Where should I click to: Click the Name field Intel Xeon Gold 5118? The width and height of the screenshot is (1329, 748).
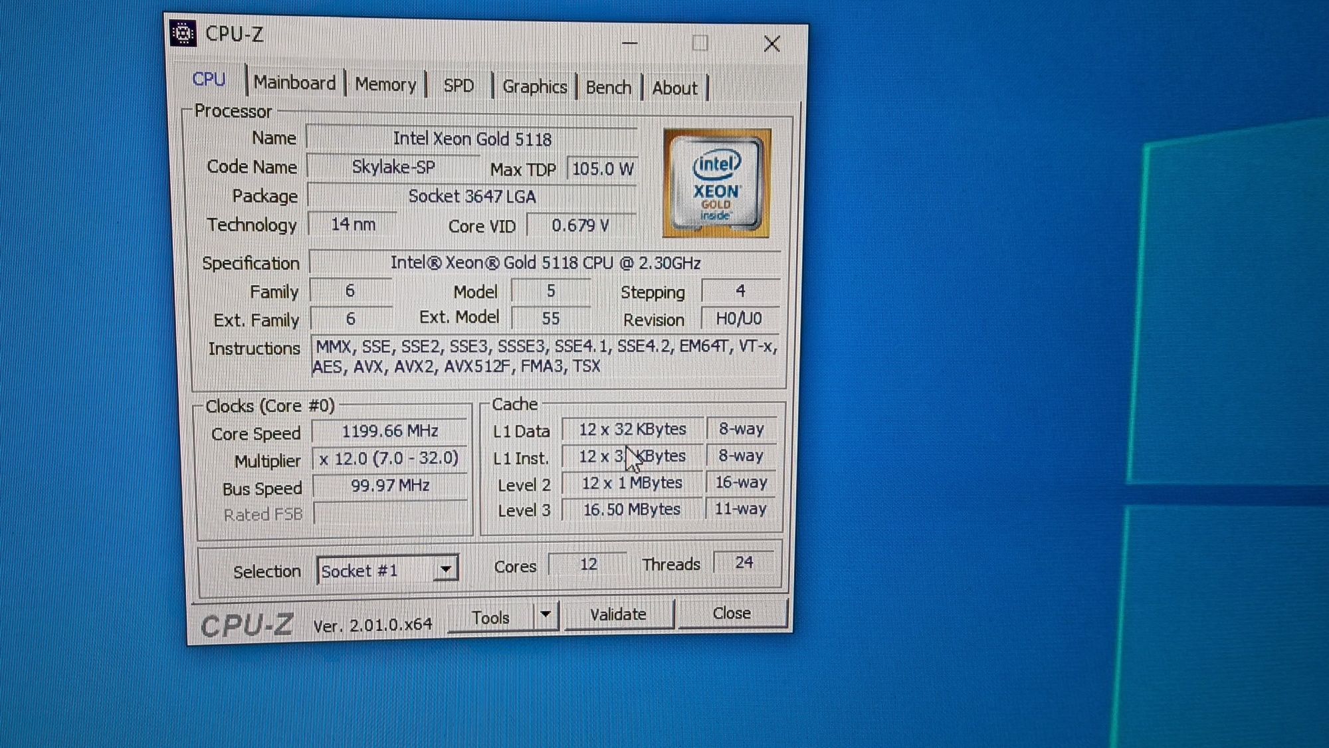pos(472,139)
